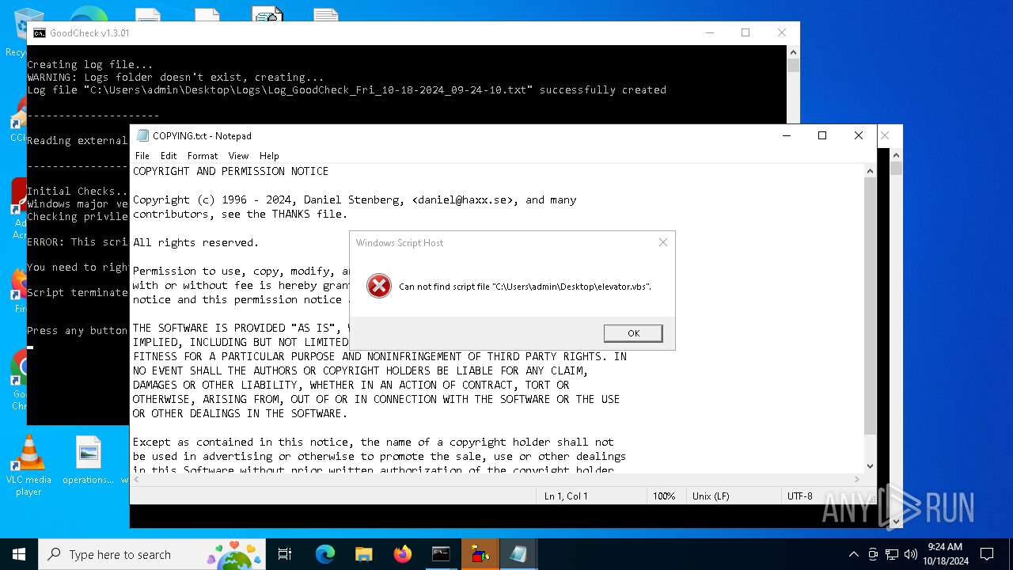Screen dimensions: 1013x570
Task: Minimize the GoodCheck v1.3.01 console window
Action: 708,32
